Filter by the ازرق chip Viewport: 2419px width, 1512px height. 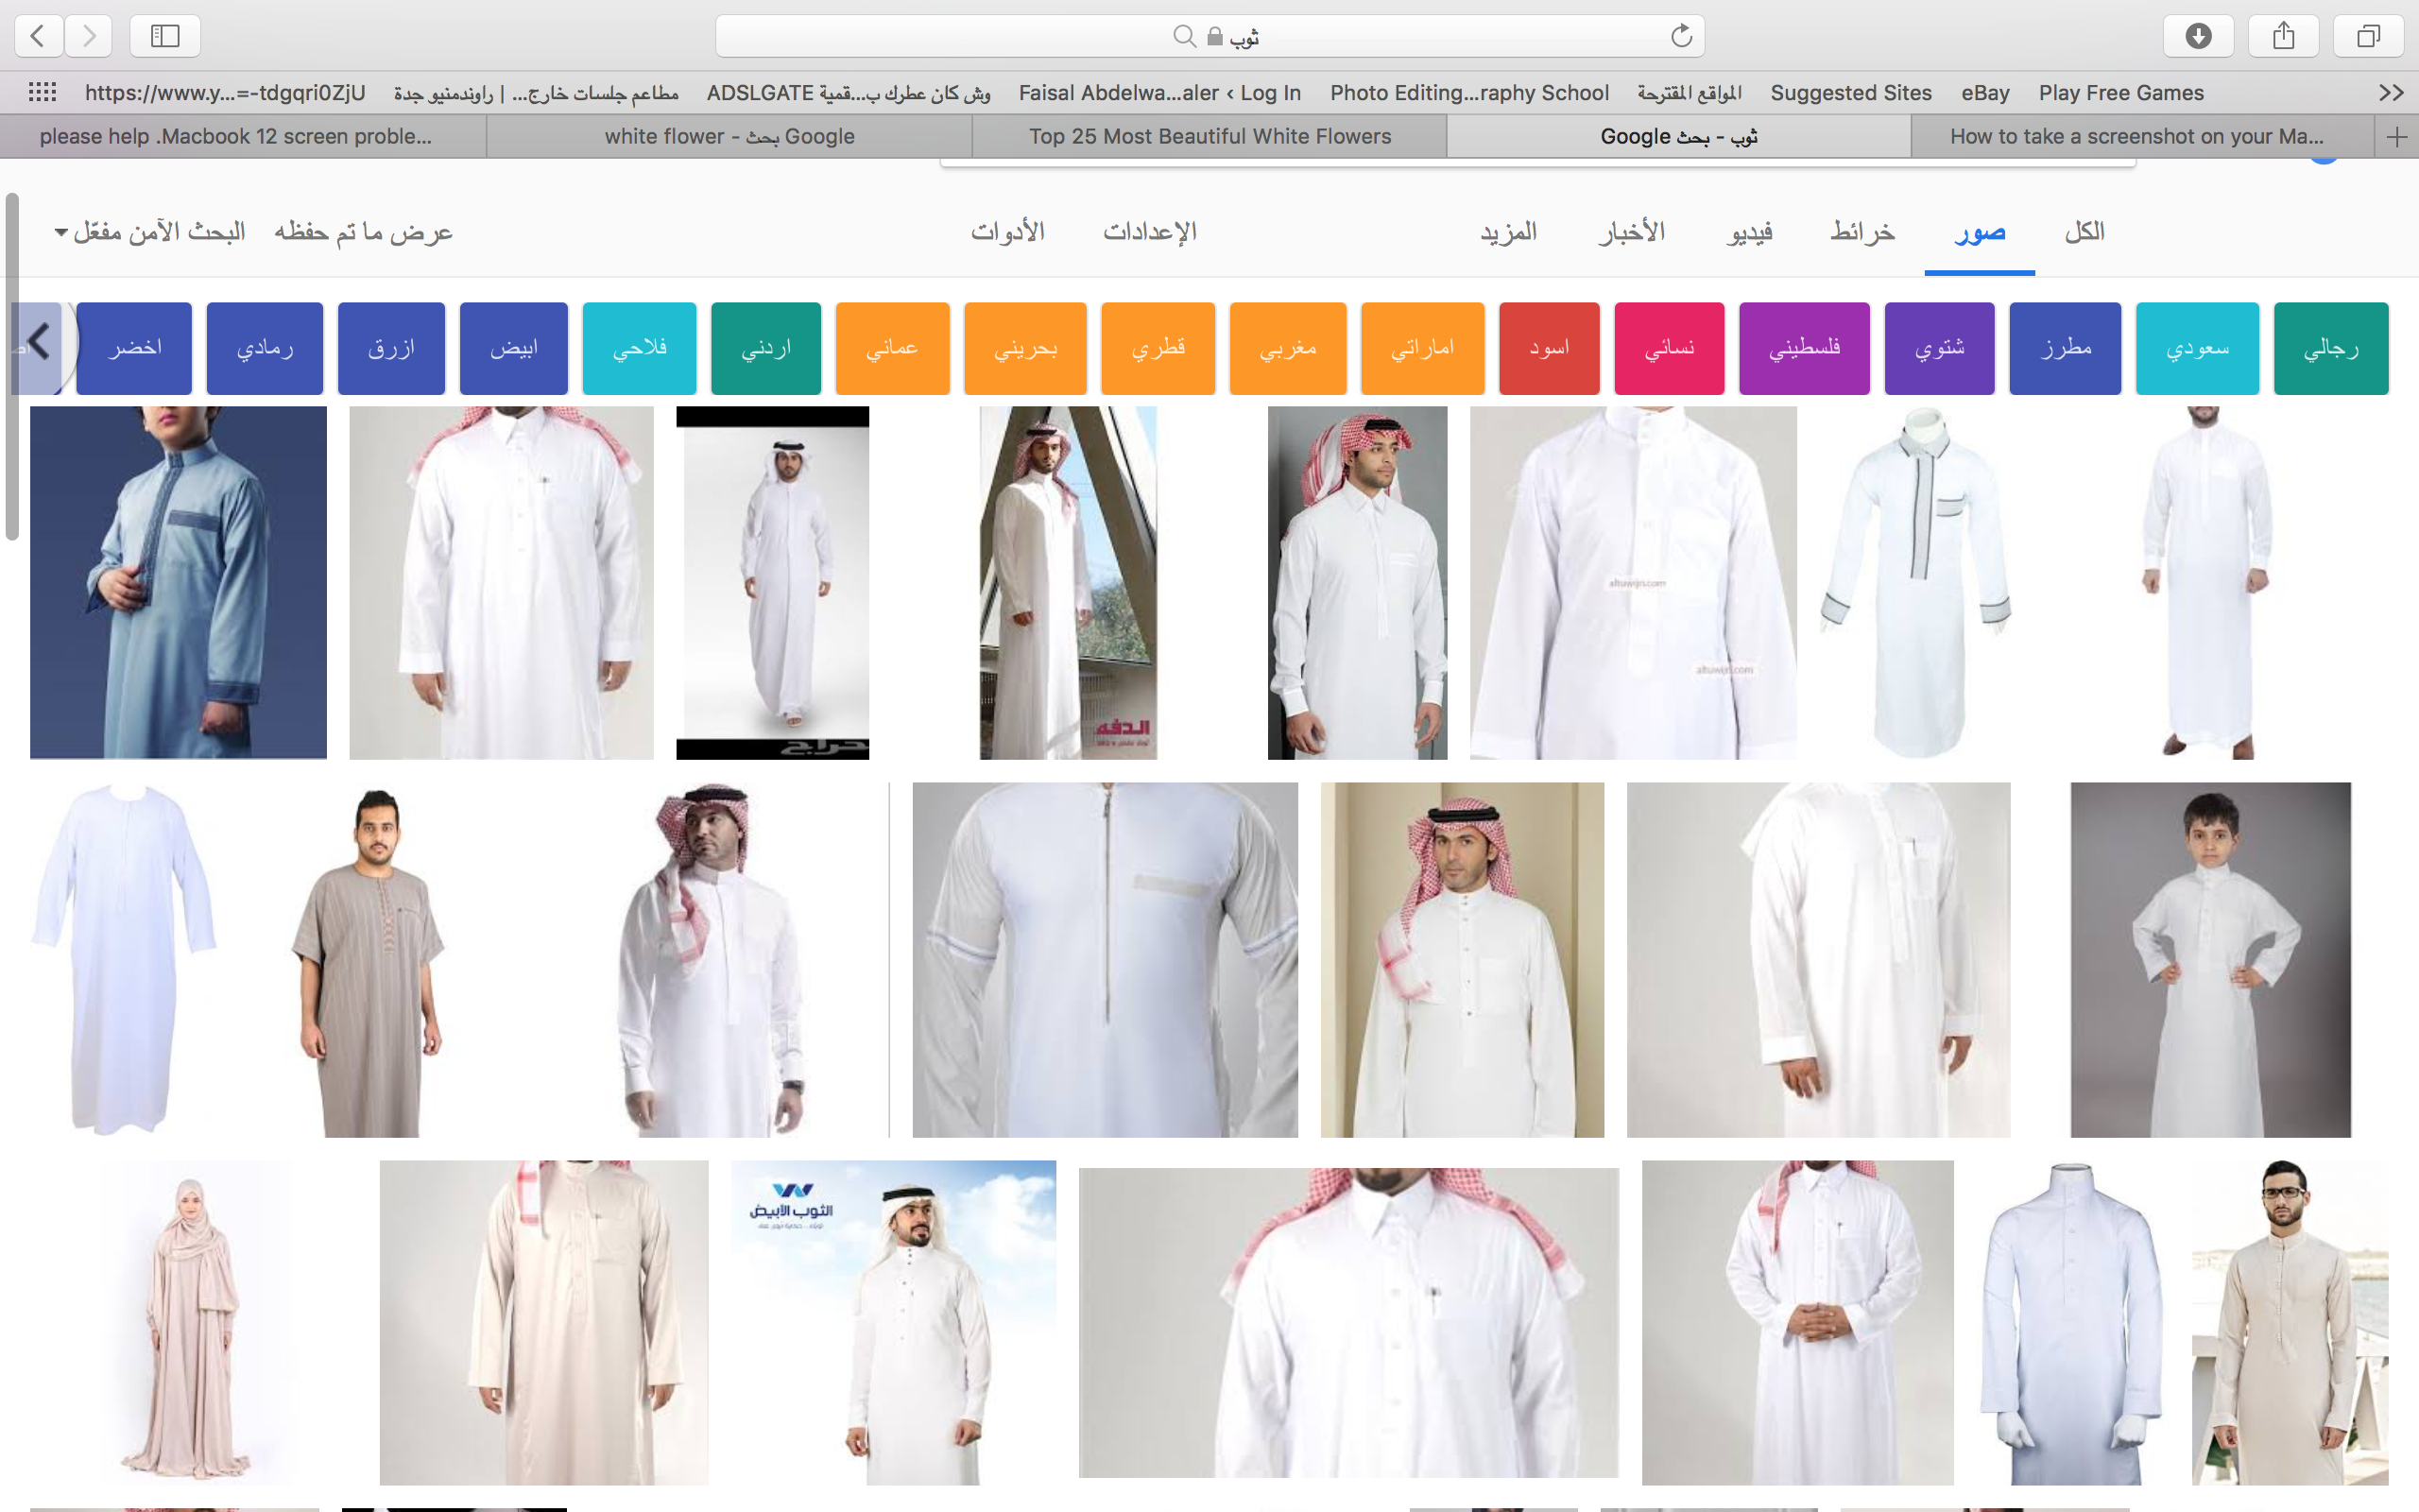[x=391, y=348]
